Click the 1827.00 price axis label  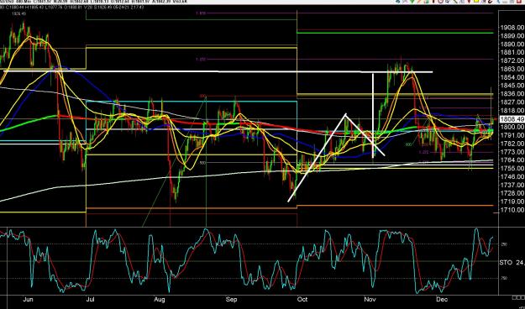coord(512,102)
